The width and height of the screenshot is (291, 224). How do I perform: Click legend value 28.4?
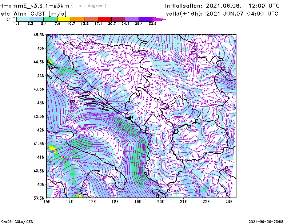click(x=139, y=24)
